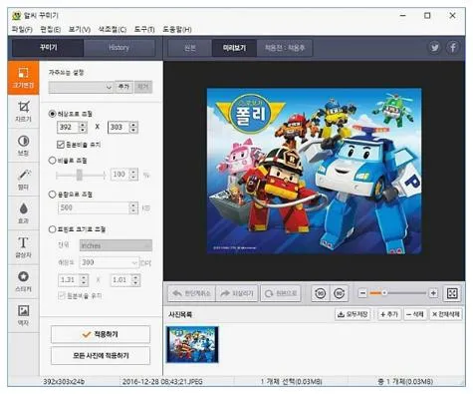Open the 도구(T) menu
Image resolution: width=473 pixels, height=394 pixels.
point(144,30)
